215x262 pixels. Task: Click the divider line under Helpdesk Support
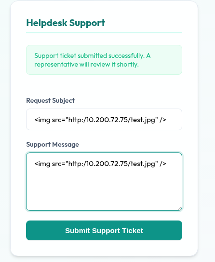[104, 33]
